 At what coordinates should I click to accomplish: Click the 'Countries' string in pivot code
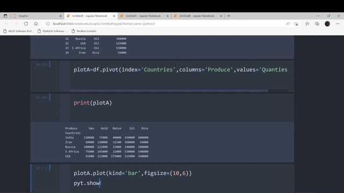pyautogui.click(x=158, y=70)
